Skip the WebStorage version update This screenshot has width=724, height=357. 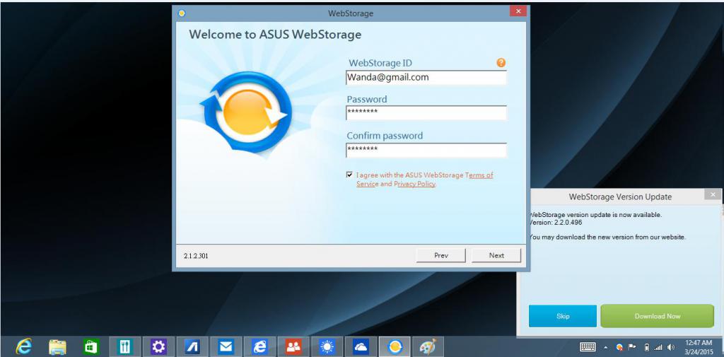coord(562,317)
